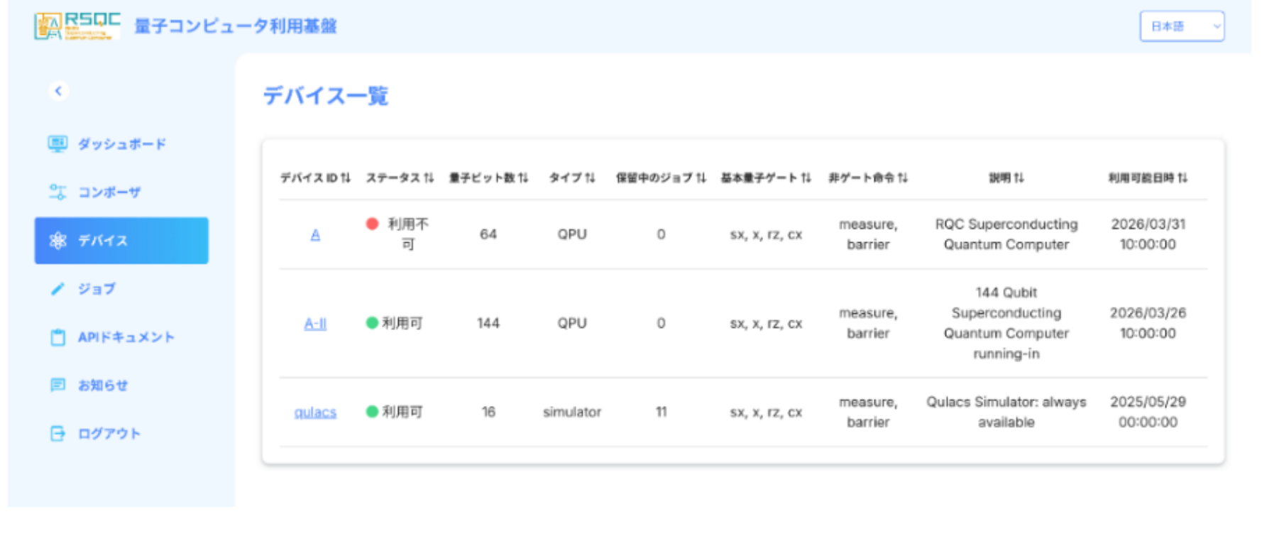
Task: Click the コンポーザ circuit icon
Action: click(x=57, y=192)
